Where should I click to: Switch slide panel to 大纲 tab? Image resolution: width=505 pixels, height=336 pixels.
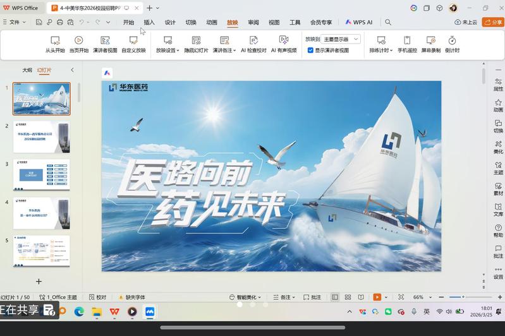27,70
